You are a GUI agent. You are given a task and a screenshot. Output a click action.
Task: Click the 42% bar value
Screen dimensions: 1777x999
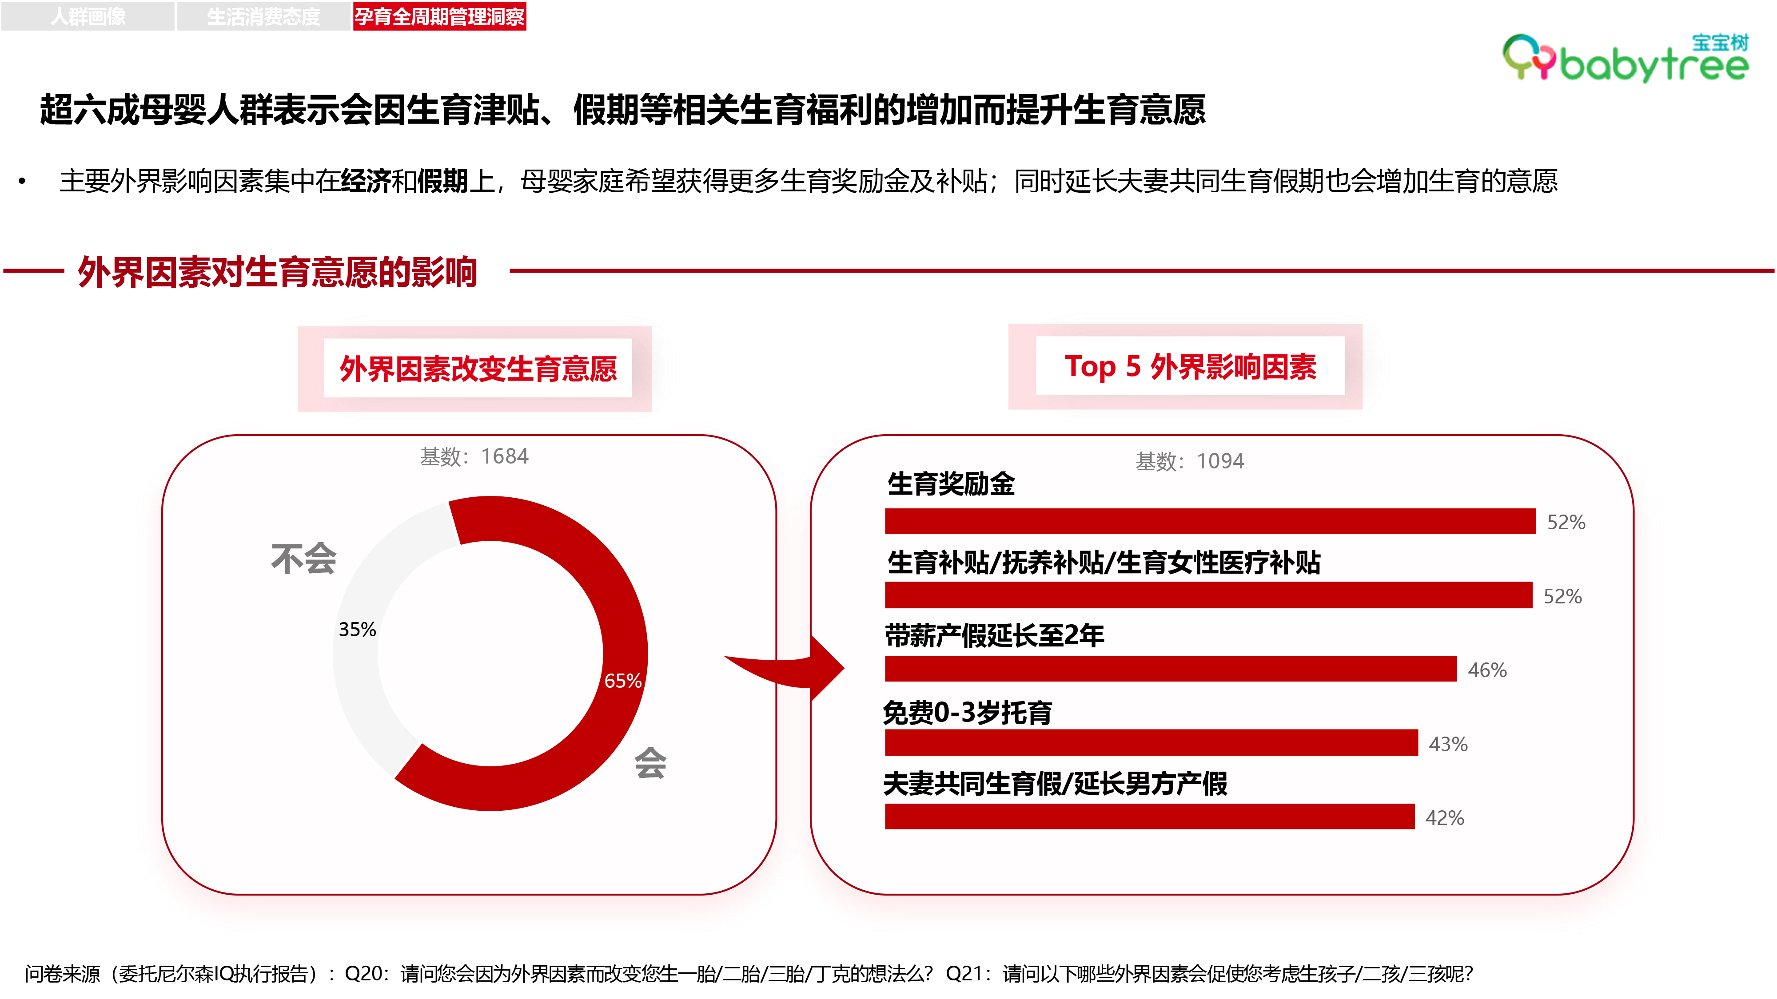(x=1445, y=818)
